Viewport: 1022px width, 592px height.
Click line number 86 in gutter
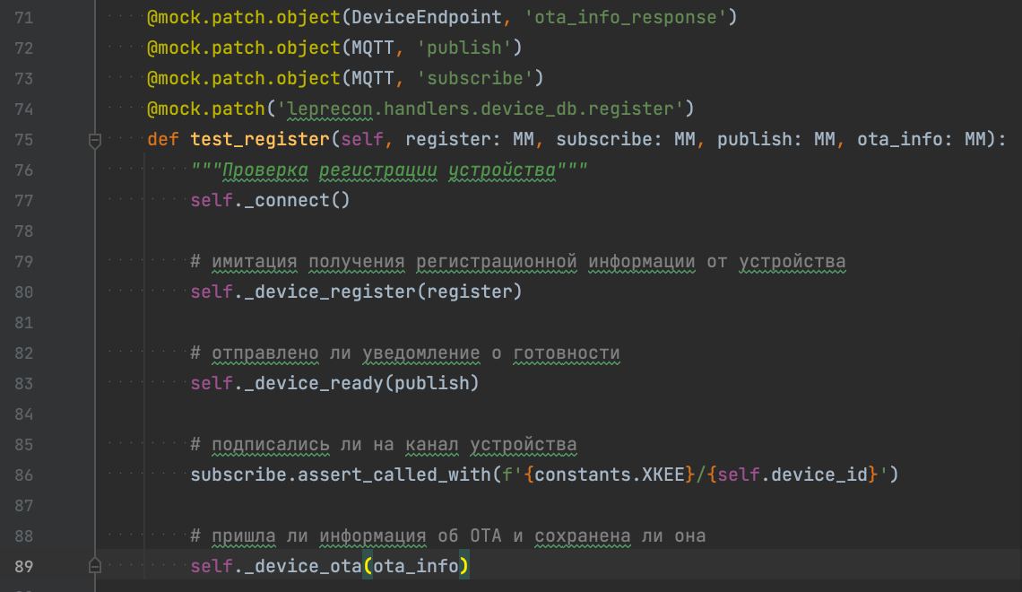24,474
